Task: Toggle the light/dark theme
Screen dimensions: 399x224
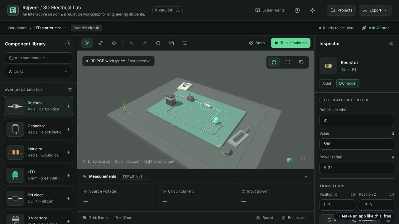Action: point(312,10)
